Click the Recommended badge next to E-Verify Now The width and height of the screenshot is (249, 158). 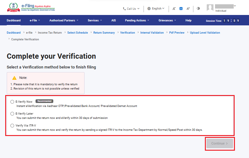44,101
